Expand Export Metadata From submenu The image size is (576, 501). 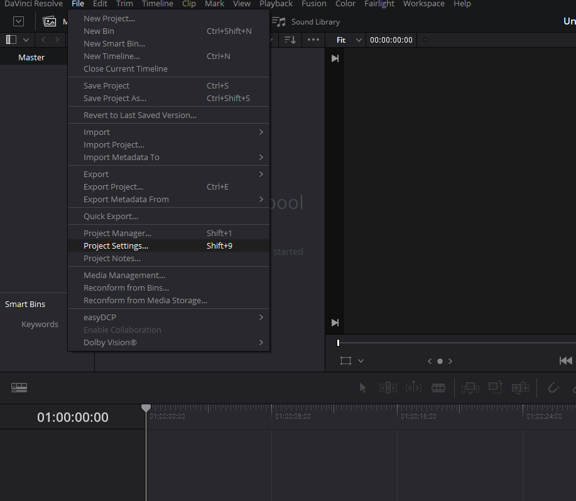tap(168, 199)
